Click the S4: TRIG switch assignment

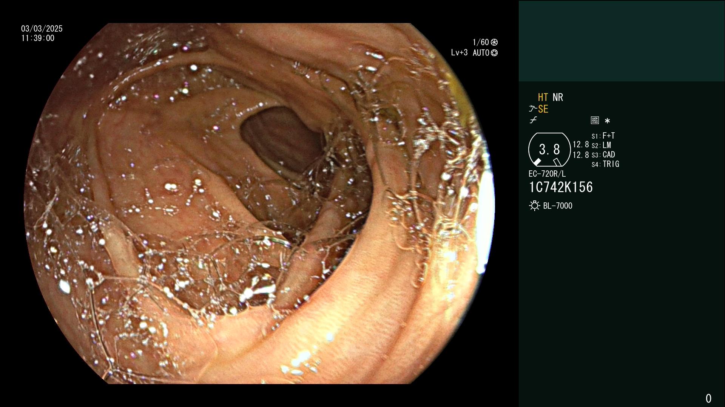click(605, 164)
